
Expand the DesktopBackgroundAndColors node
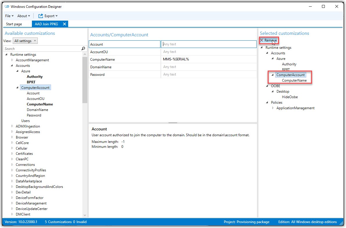[12, 187]
